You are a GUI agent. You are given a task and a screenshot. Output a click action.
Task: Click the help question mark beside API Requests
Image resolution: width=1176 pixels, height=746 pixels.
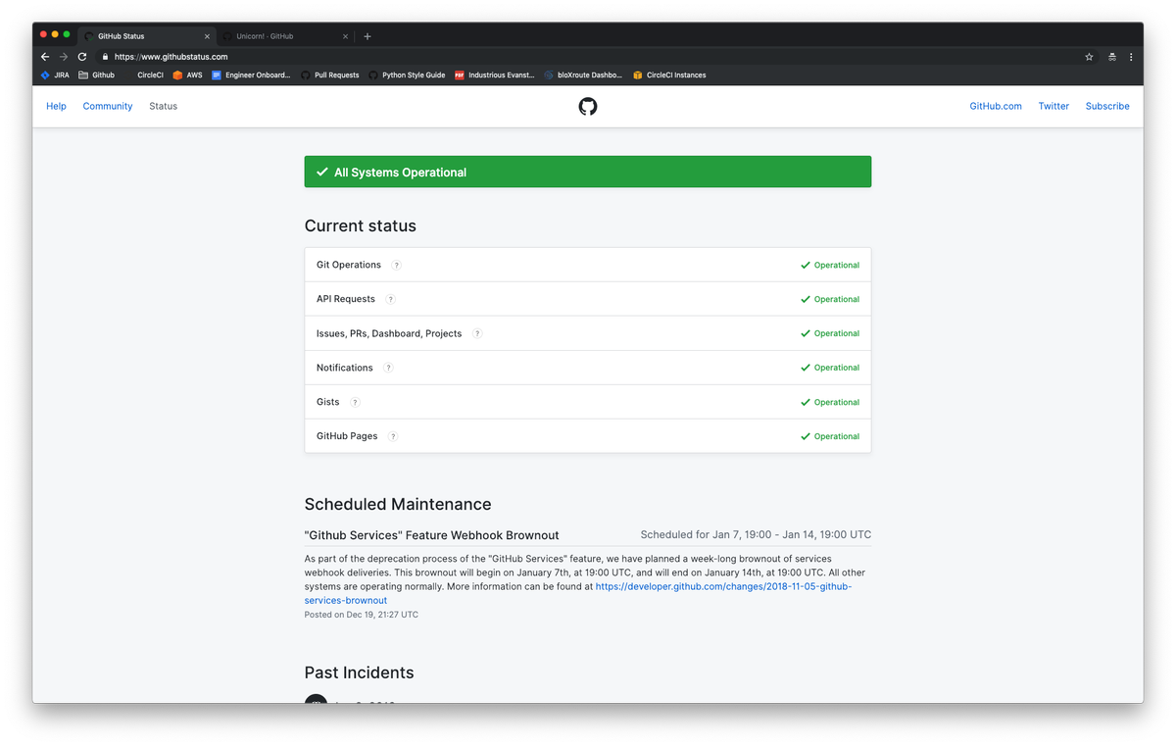[390, 299]
